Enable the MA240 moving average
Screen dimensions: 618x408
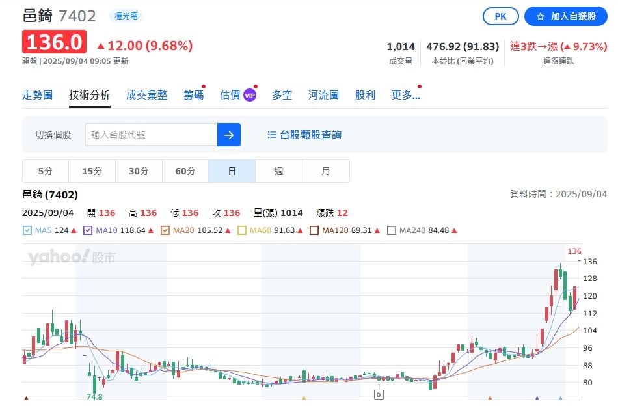click(x=391, y=230)
